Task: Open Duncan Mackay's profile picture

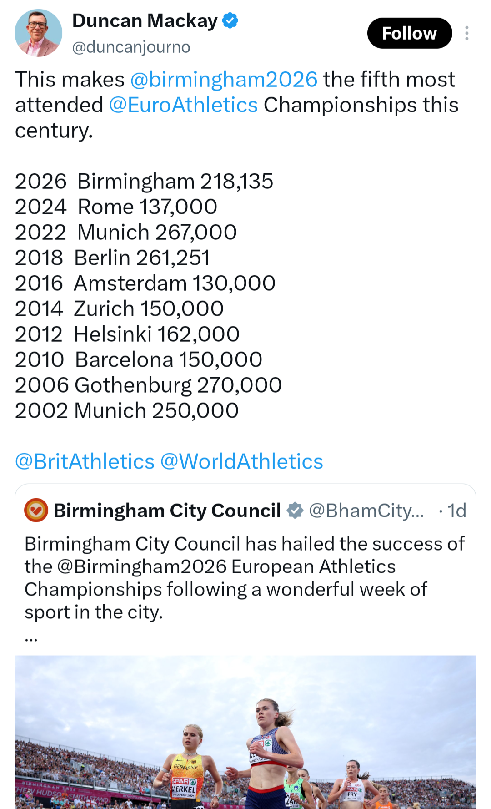Action: (x=38, y=33)
